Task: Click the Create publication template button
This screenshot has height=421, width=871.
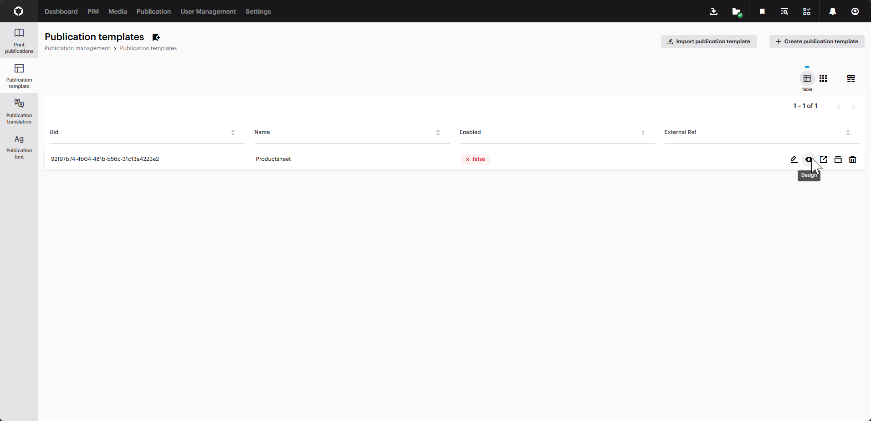Action: tap(816, 41)
